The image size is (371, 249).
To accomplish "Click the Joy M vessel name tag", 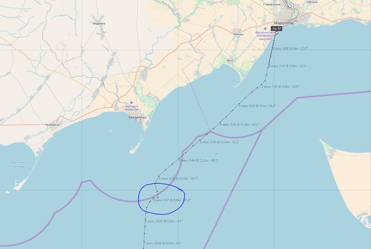I will click(276, 29).
